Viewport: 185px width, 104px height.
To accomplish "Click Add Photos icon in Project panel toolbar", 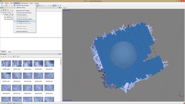I will coord(3,10).
